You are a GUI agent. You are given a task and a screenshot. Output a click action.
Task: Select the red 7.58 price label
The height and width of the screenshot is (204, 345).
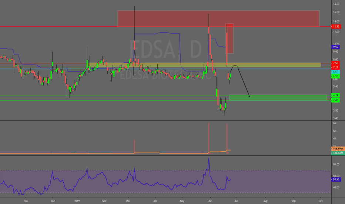(x=335, y=63)
